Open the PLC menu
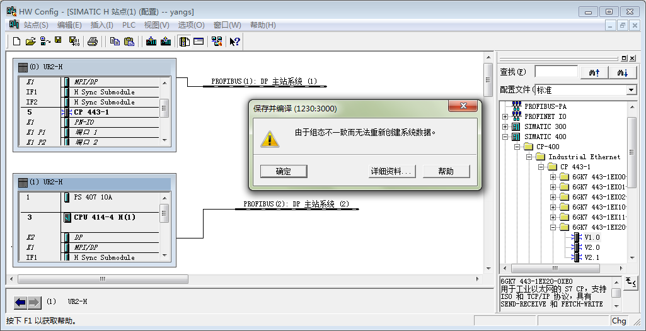 pos(129,25)
